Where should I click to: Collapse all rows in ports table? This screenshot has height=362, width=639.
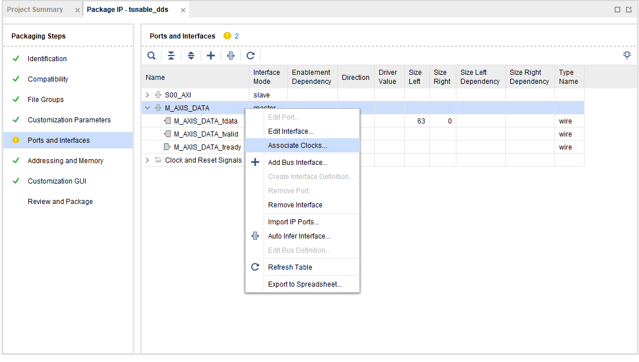171,56
